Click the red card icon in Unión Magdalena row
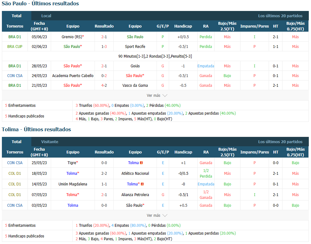This screenshot has height=244, width=311. click(x=142, y=184)
